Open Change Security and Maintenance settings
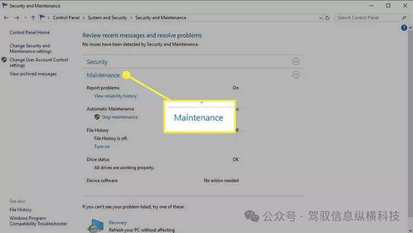 point(30,48)
